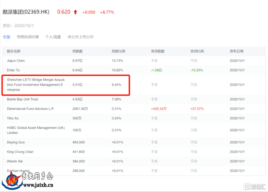Click the -1.06亿 share change value
The width and height of the screenshot is (268, 192).
click(x=157, y=70)
